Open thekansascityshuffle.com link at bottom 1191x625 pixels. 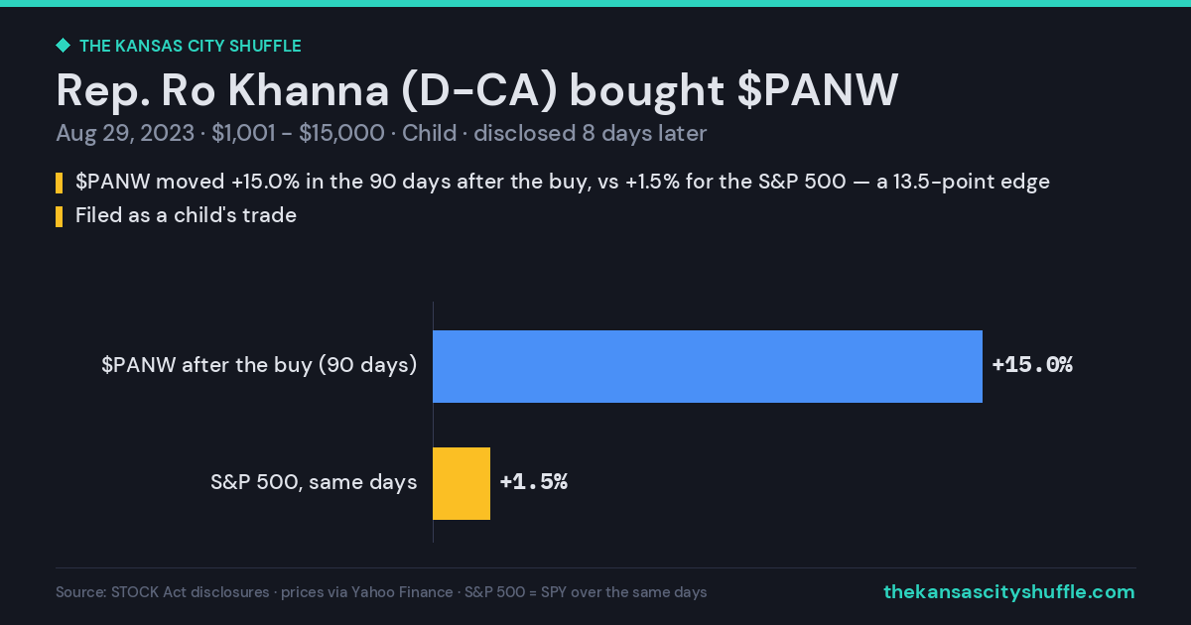click(x=1008, y=592)
